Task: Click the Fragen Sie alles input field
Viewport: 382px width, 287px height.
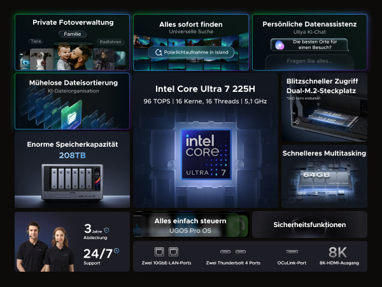Action: [309, 61]
